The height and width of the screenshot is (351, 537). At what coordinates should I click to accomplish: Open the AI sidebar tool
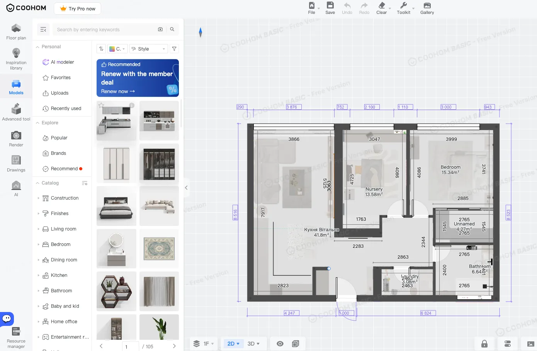click(16, 188)
